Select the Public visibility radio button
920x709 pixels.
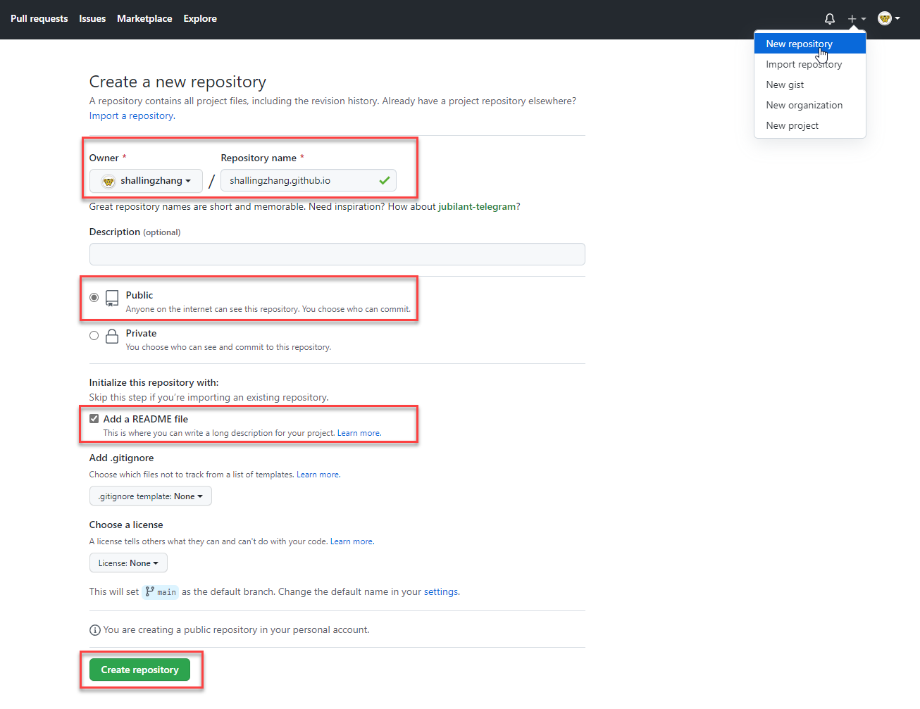tap(94, 298)
